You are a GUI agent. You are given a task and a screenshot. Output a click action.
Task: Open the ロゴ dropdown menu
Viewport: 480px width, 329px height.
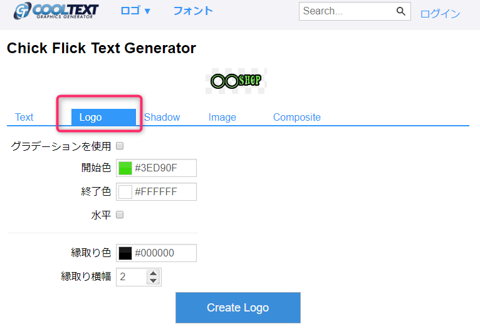coord(135,11)
